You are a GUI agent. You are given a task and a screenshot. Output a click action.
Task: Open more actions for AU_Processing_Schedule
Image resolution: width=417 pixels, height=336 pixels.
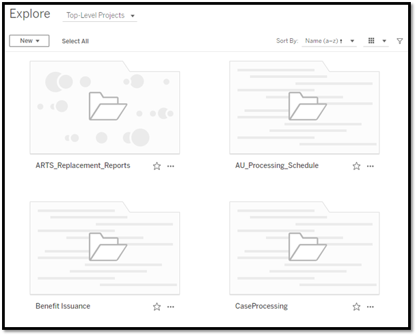tap(371, 166)
